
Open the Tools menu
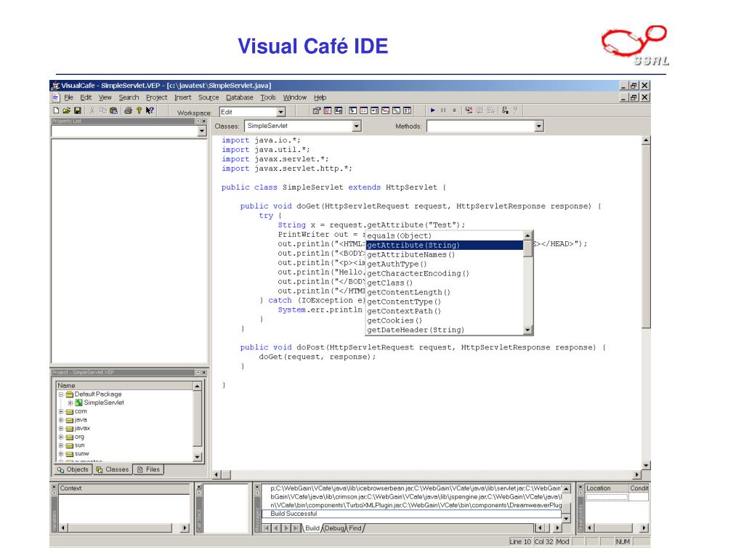268,98
